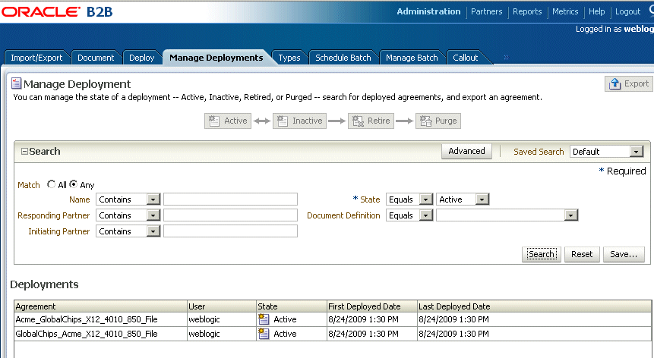Sort by the Agreement column header
This screenshot has width=654, height=358.
[100, 306]
